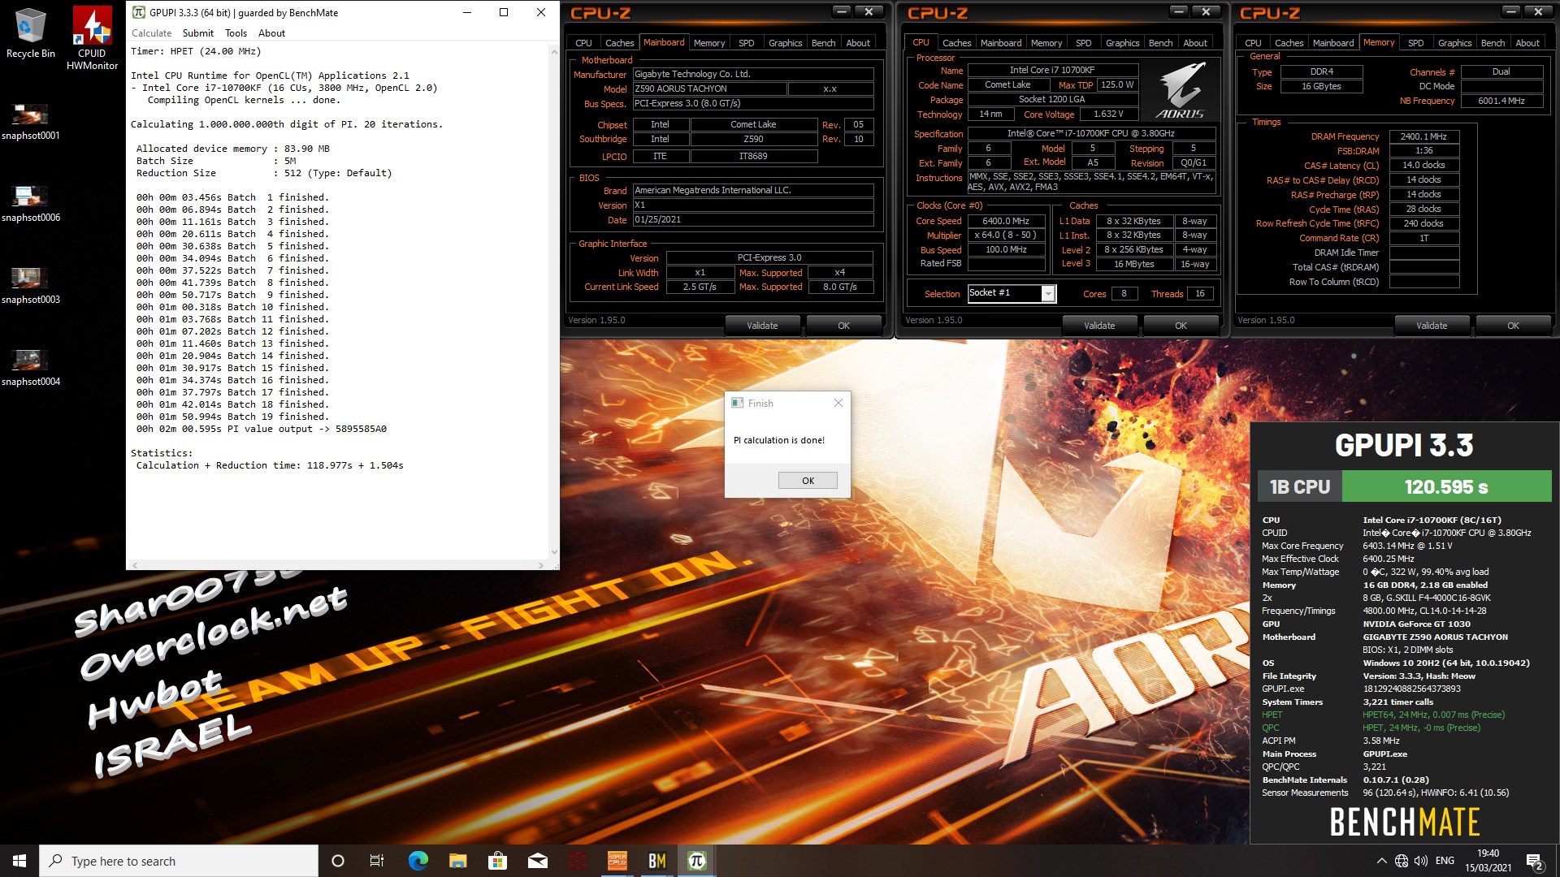Show hidden system tray icons
Image resolution: width=1560 pixels, height=877 pixels.
[x=1381, y=861]
